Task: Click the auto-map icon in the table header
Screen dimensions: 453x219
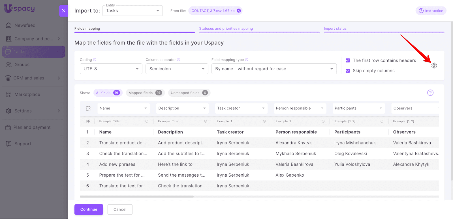Action: click(x=88, y=109)
